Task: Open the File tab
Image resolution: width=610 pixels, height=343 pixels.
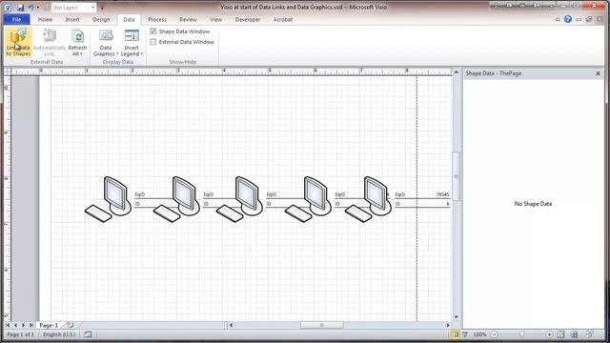Action: [x=17, y=19]
